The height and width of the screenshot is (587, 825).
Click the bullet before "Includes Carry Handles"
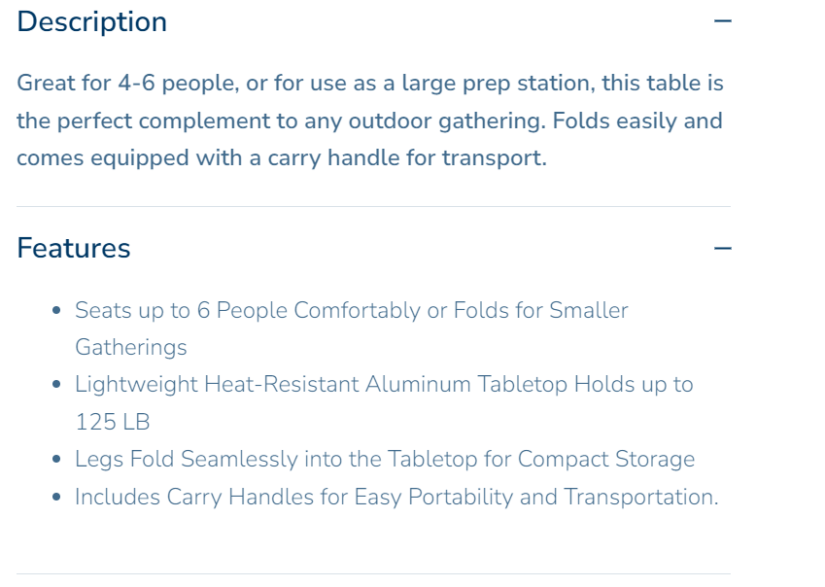(57, 498)
